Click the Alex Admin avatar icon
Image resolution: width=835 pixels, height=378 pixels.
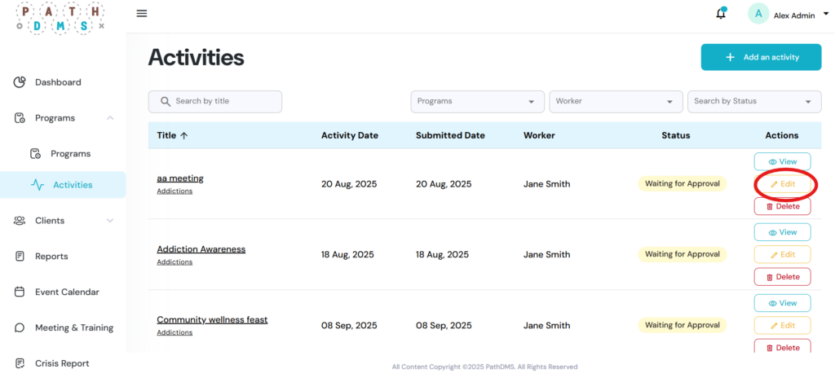point(758,14)
